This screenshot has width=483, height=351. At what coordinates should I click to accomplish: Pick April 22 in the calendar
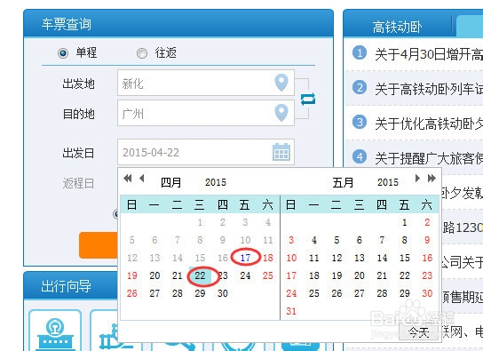[200, 275]
